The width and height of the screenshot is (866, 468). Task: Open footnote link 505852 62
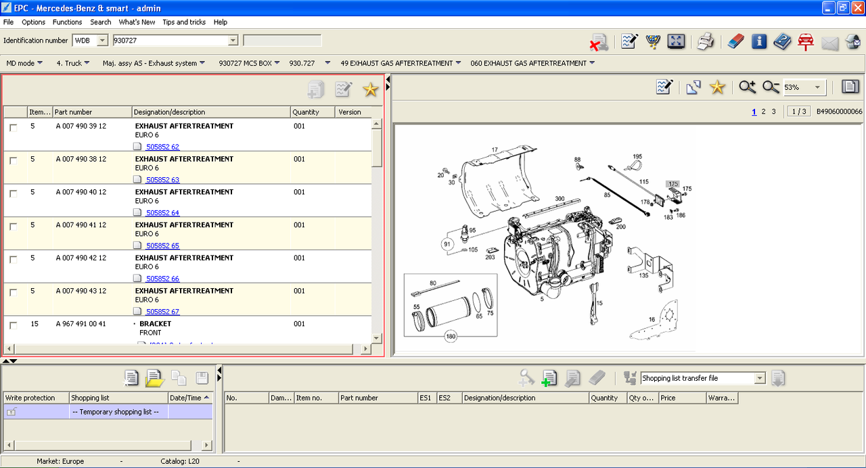(x=162, y=147)
